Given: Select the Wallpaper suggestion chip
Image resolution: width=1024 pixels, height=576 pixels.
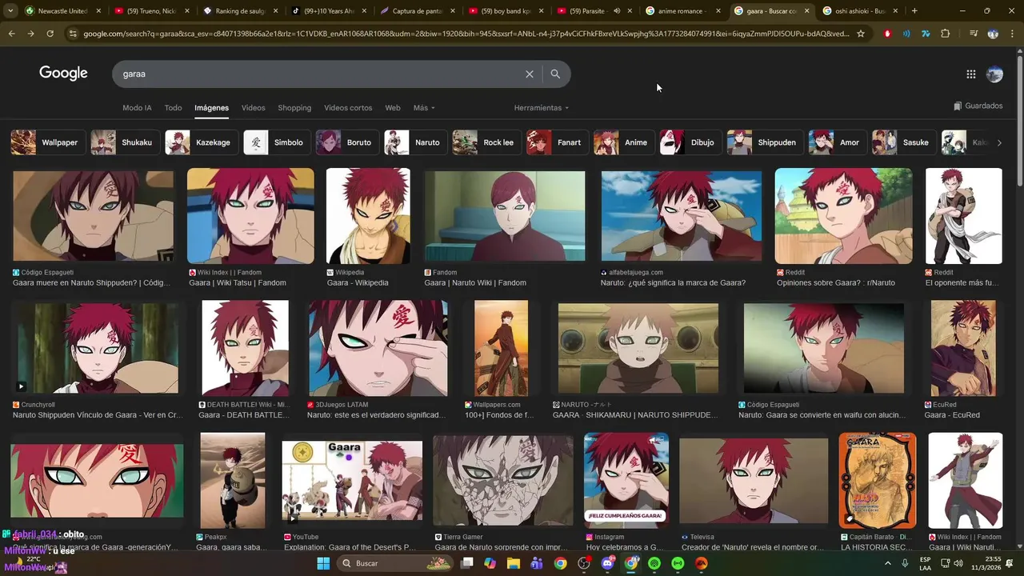Looking at the screenshot, I should [46, 142].
